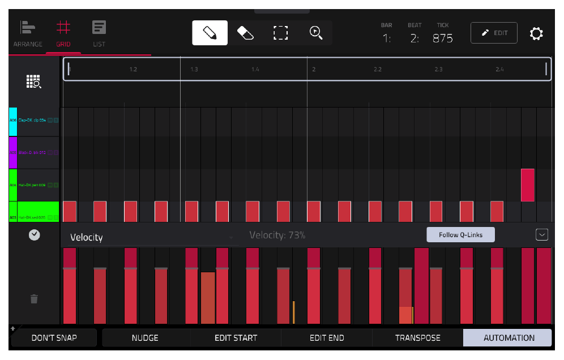Click timeline marker 2.2 in the ruler

377,69
